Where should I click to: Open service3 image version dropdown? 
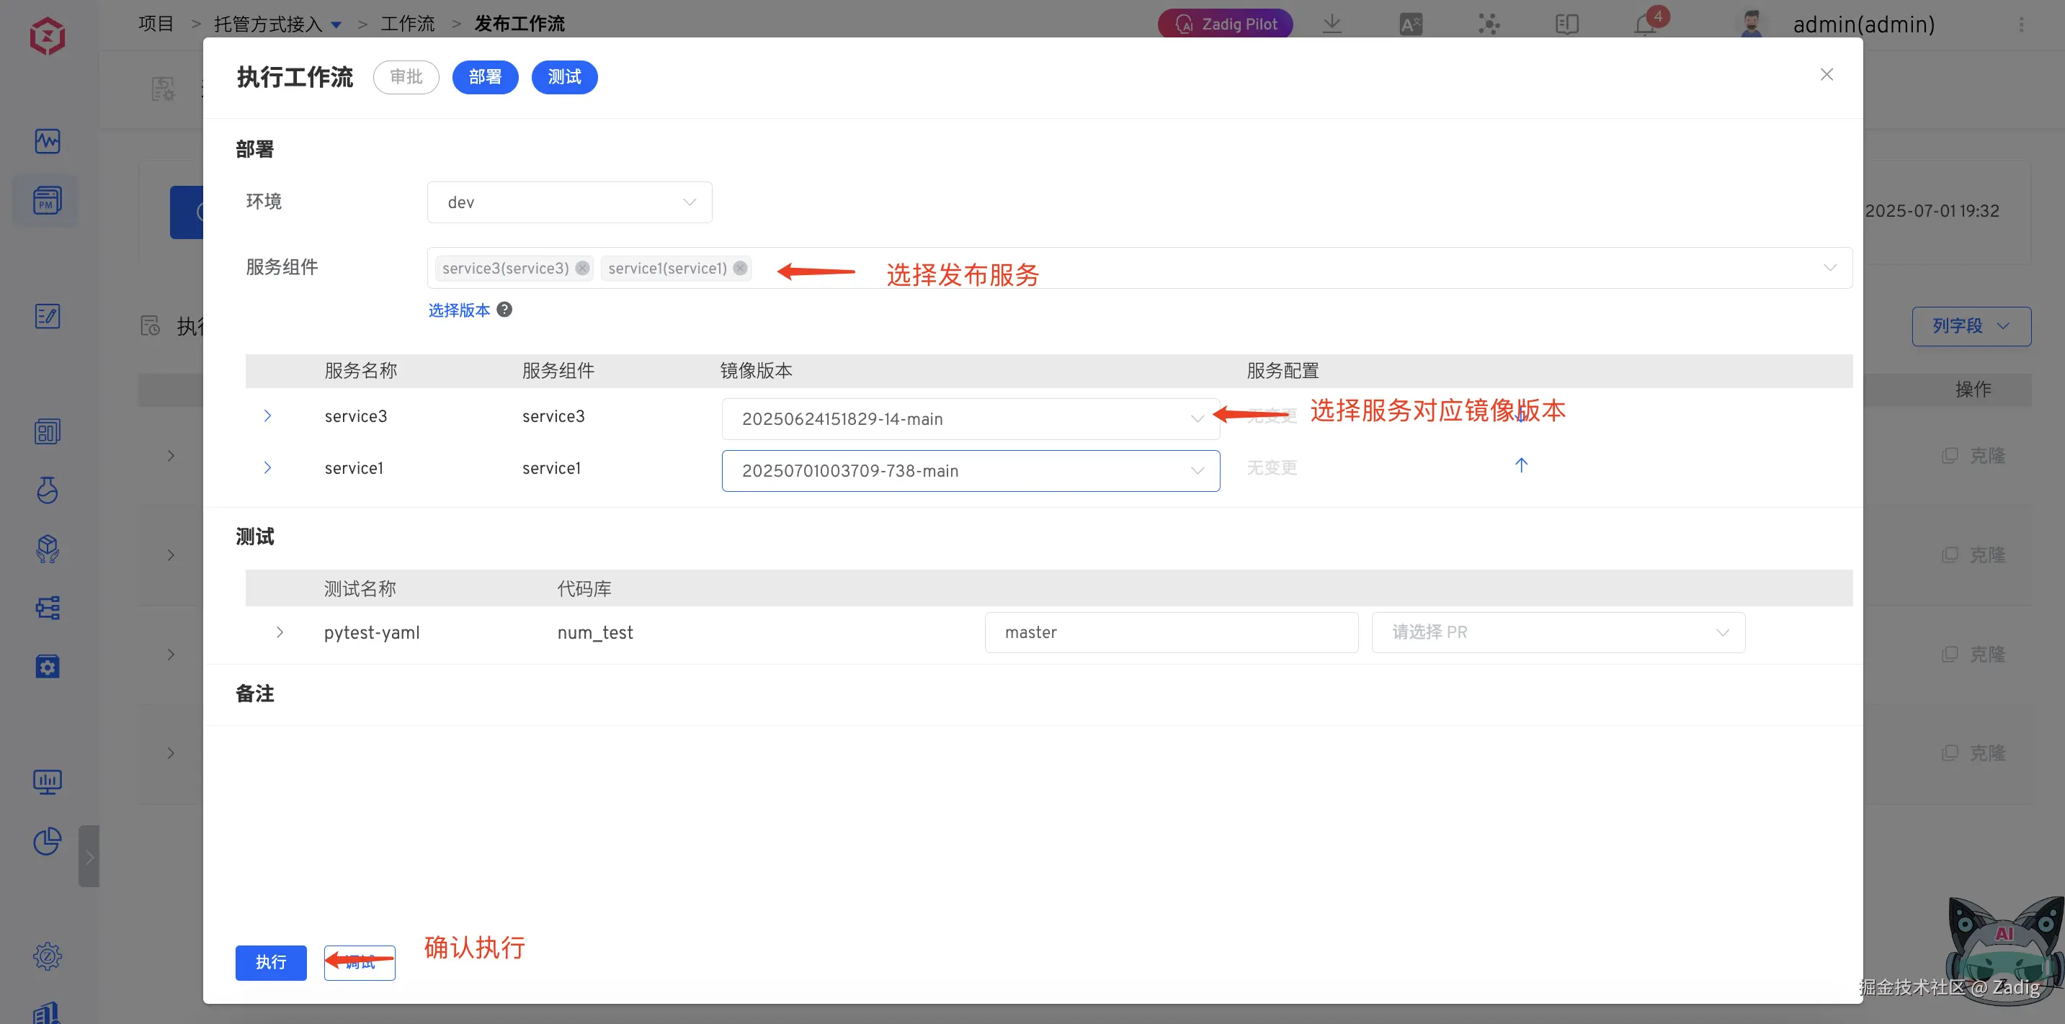(970, 419)
